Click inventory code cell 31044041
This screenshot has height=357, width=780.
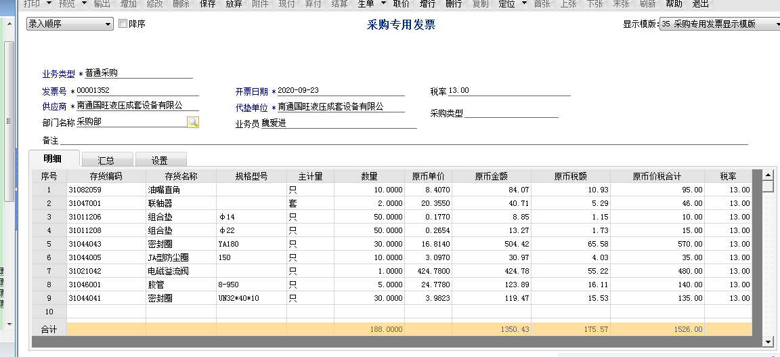coord(106,298)
